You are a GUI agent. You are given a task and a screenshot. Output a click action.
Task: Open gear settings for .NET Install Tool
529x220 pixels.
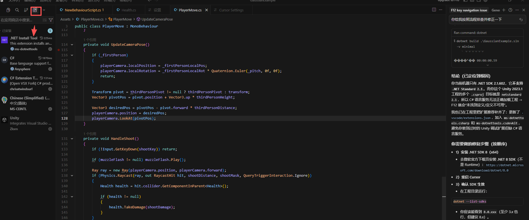pyautogui.click(x=50, y=49)
